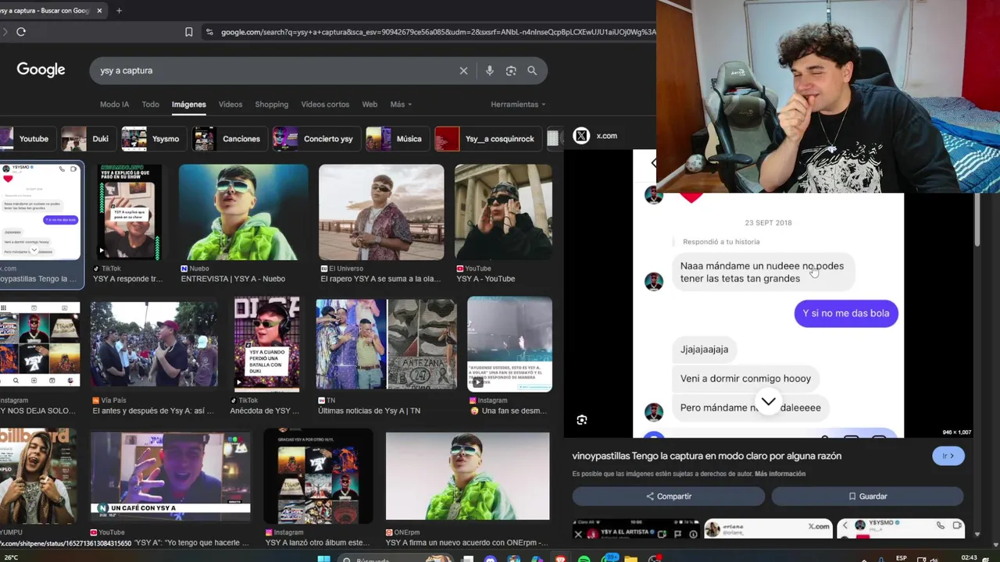Select the x.com chat screenshot thumbnail

41,211
